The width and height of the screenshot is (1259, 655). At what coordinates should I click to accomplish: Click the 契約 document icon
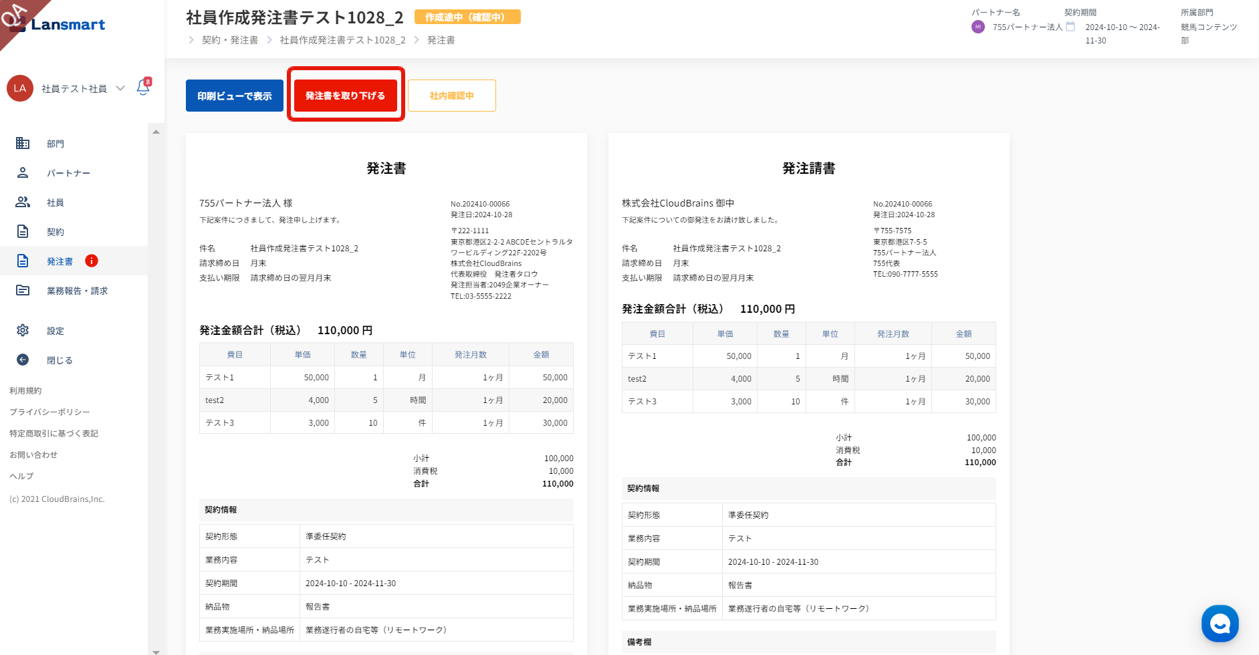coord(23,231)
